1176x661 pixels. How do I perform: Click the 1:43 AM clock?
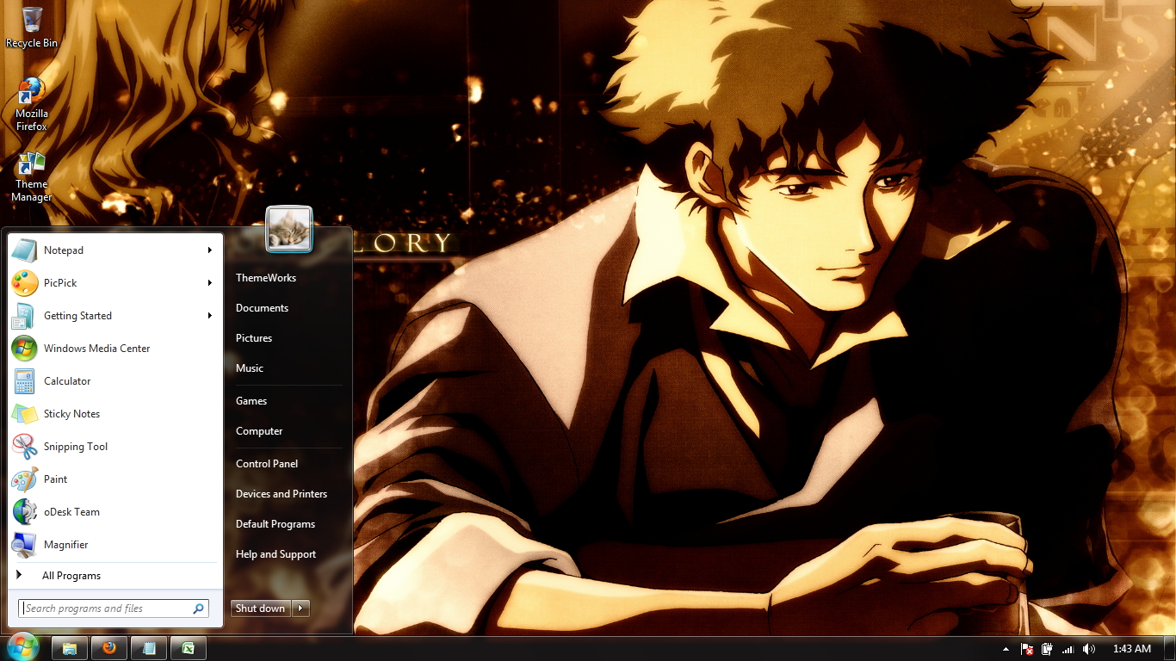pyautogui.click(x=1131, y=649)
